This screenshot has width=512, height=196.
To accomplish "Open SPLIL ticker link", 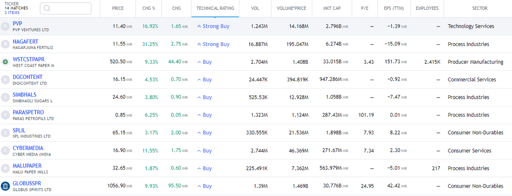I will coord(19,130).
